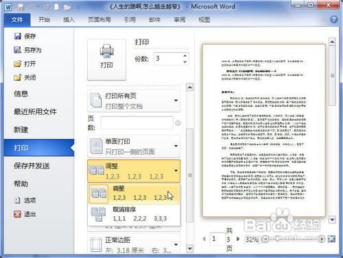This screenshot has height=258, width=343.
Task: Choose 取消排序 1,1,1 uncollated option
Action: [134, 214]
